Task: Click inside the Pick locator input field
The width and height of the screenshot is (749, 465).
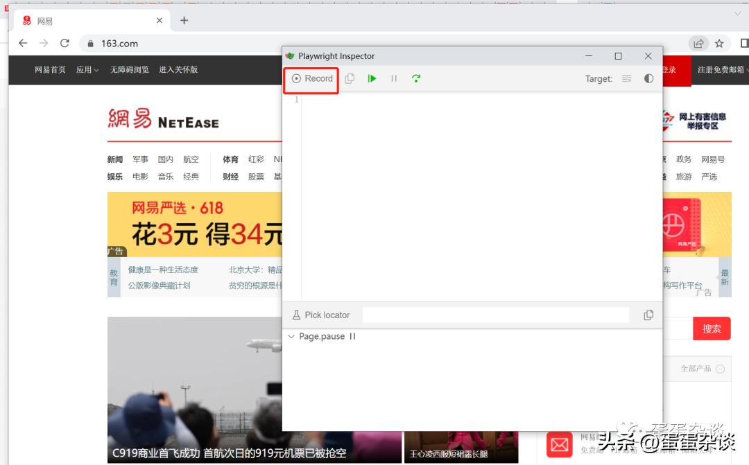Action: click(494, 315)
